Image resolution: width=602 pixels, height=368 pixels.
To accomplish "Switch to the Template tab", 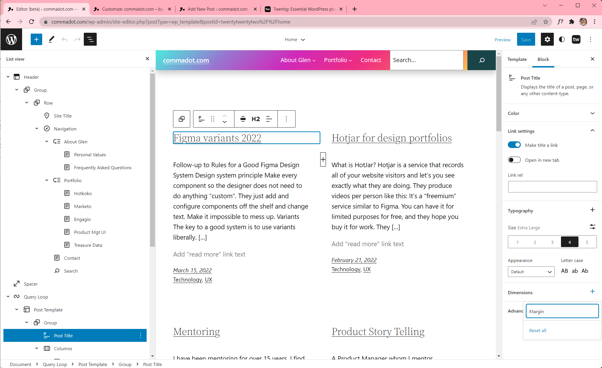I will tap(517, 59).
